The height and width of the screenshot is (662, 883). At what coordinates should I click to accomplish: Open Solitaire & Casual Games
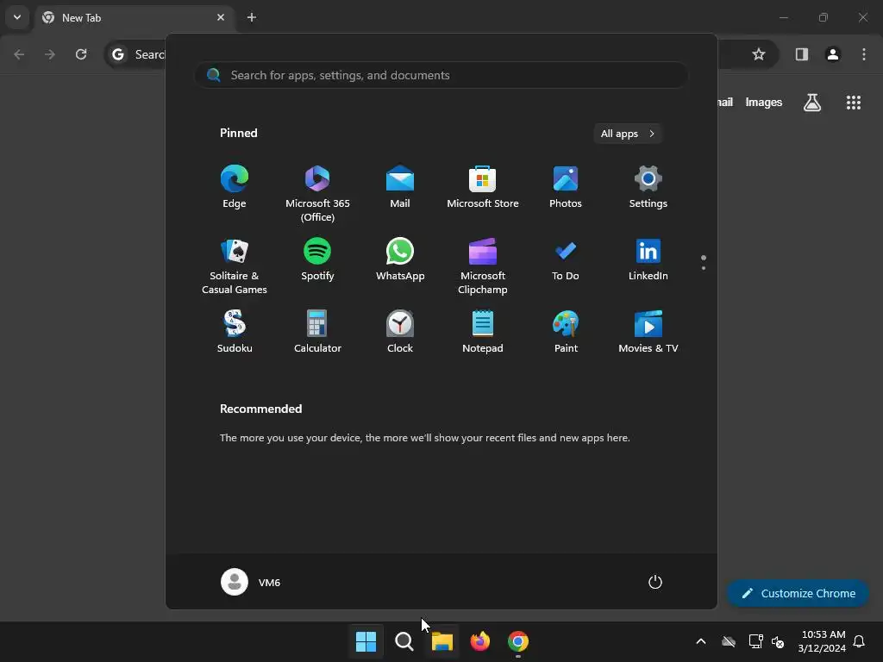coord(235,266)
